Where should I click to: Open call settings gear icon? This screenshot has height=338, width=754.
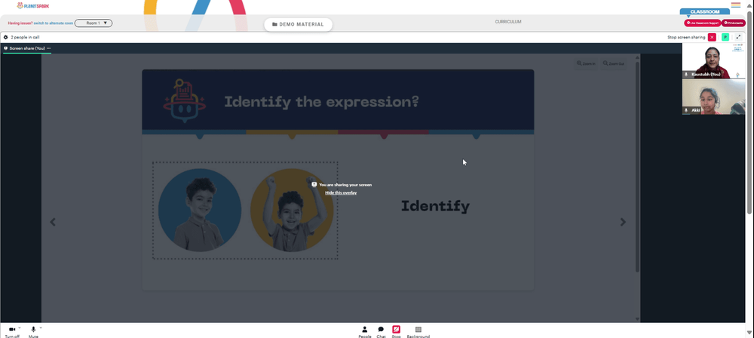tap(6, 37)
